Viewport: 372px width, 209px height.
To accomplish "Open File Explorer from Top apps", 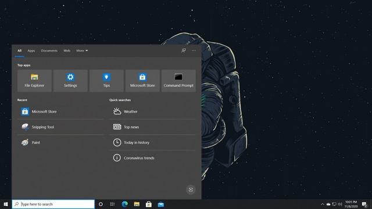I will coord(34,81).
